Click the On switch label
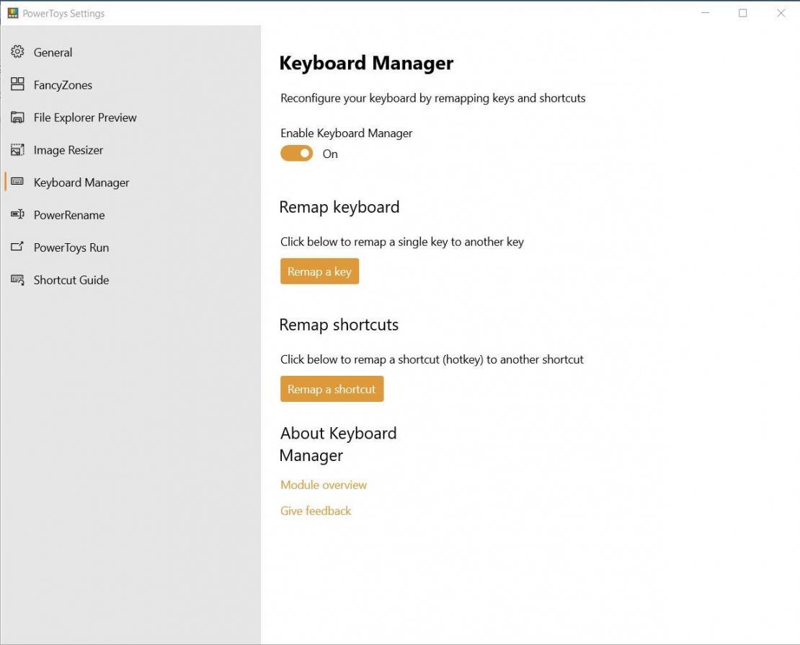The width and height of the screenshot is (800, 645). click(330, 154)
